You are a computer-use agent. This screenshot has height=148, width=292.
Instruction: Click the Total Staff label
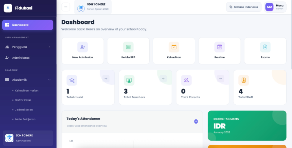(x=246, y=97)
